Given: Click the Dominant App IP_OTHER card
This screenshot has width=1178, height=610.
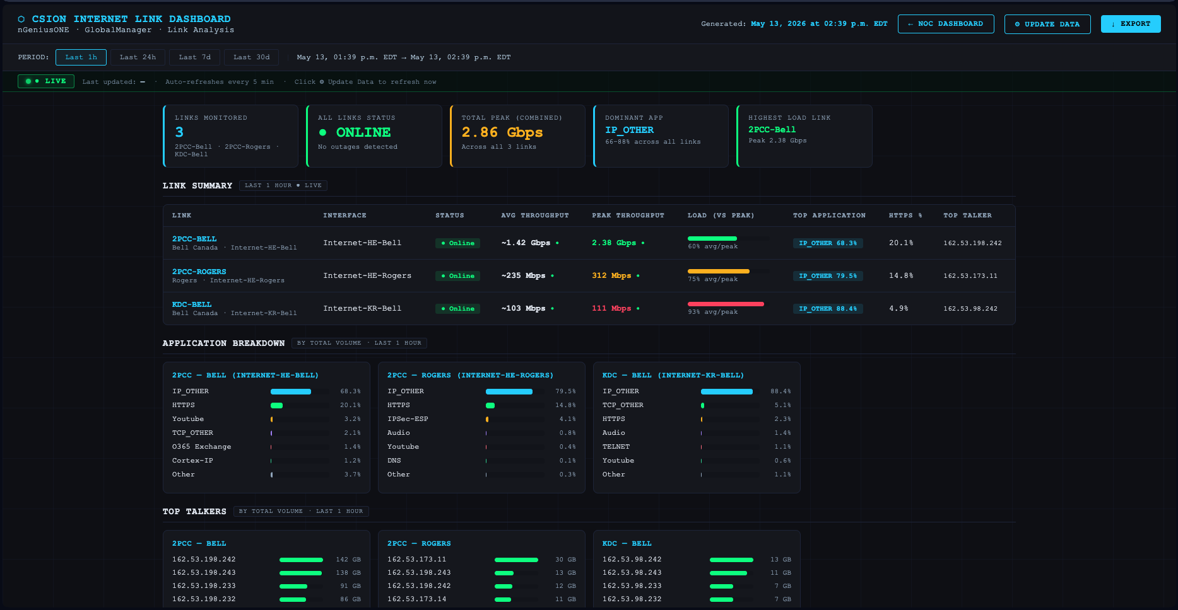Looking at the screenshot, I should 661,136.
